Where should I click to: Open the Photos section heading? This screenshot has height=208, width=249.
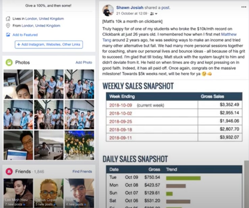(x=22, y=62)
